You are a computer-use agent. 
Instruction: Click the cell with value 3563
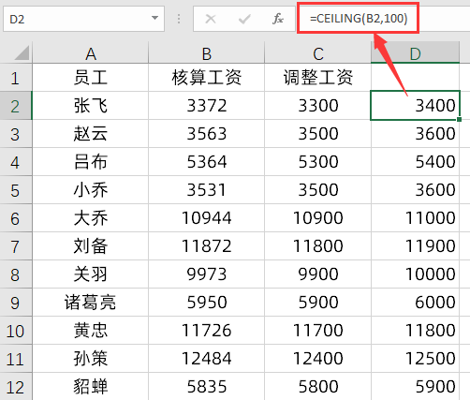coord(206,134)
